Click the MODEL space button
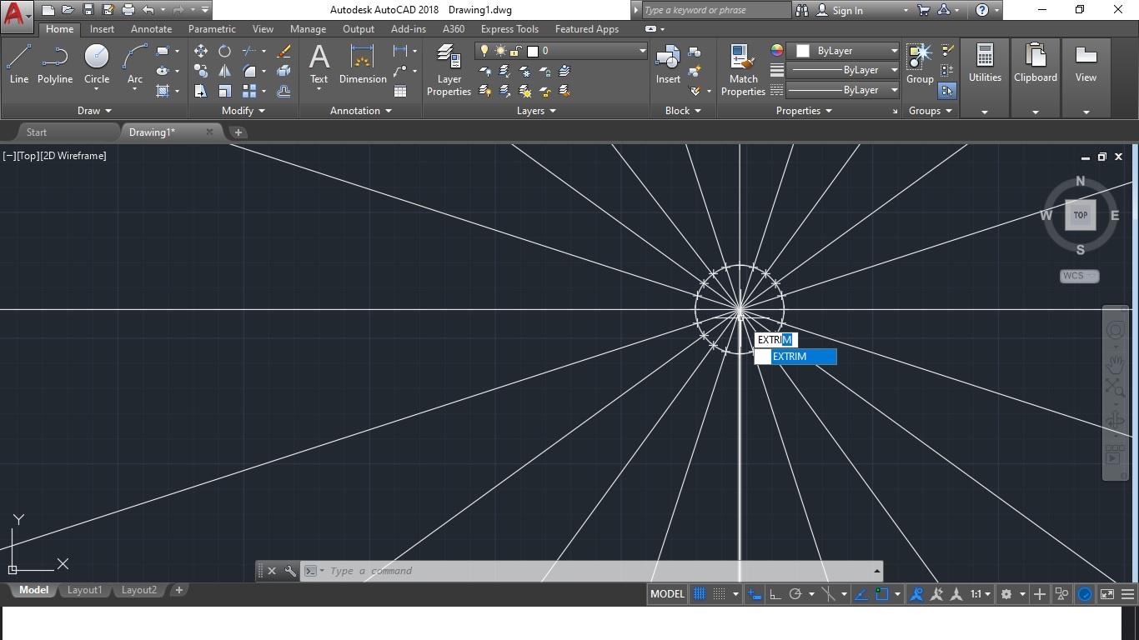 pyautogui.click(x=667, y=594)
